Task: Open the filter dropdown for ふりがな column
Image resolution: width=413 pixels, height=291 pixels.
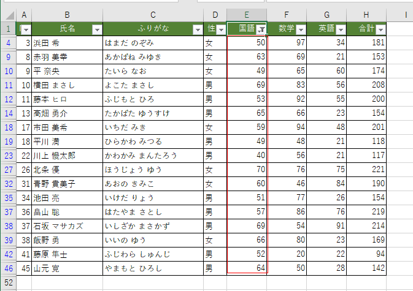Action: click(198, 29)
